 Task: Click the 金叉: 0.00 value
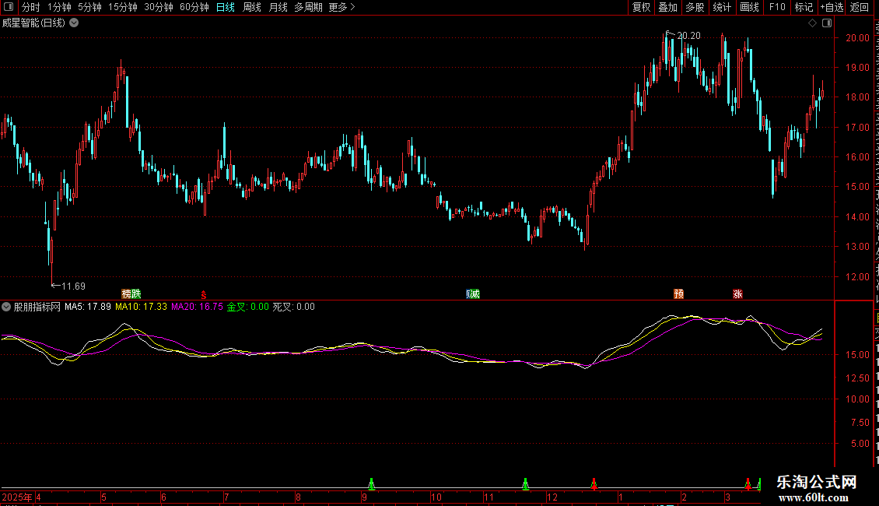pos(248,307)
